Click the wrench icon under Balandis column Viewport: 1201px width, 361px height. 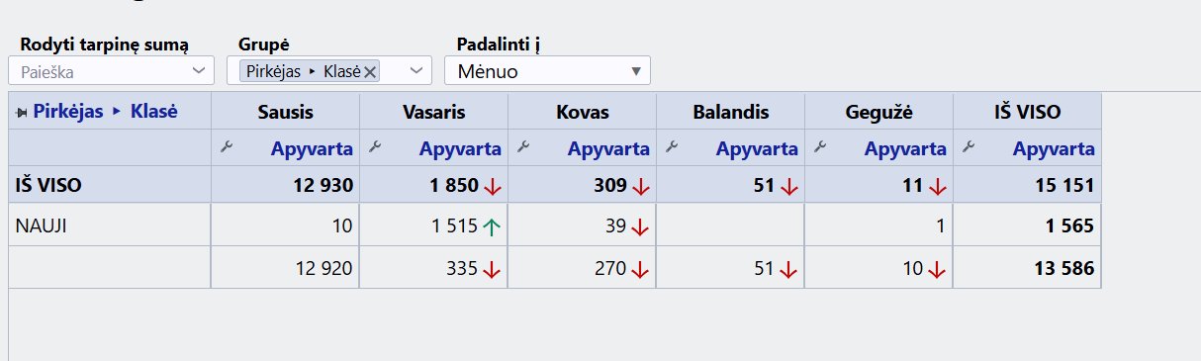[x=672, y=147]
